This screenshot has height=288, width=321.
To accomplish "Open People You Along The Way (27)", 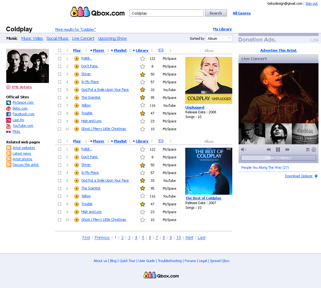I will pyautogui.click(x=265, y=167).
